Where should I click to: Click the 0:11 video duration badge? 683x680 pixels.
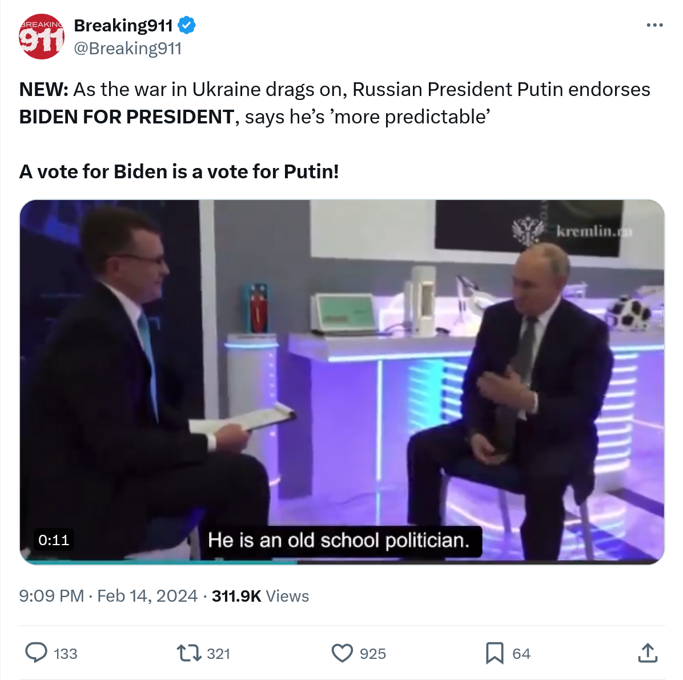click(54, 540)
